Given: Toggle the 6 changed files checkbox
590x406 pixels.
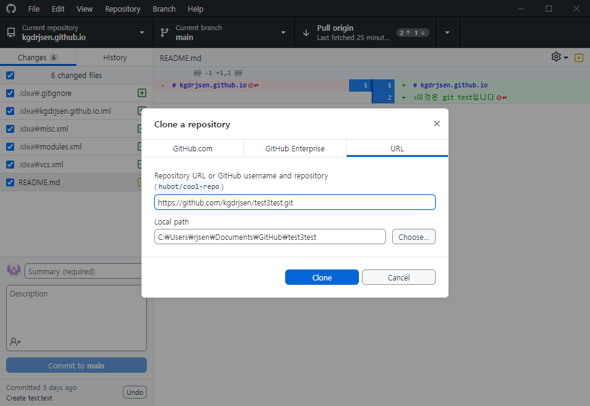Looking at the screenshot, I should [10, 75].
